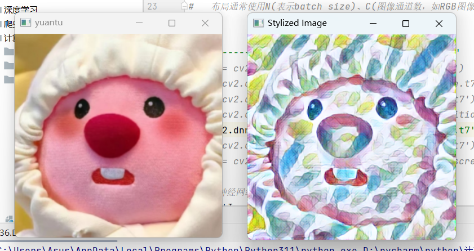Click the yuantu title text
Image resolution: width=474 pixels, height=251 pixels.
coord(48,23)
